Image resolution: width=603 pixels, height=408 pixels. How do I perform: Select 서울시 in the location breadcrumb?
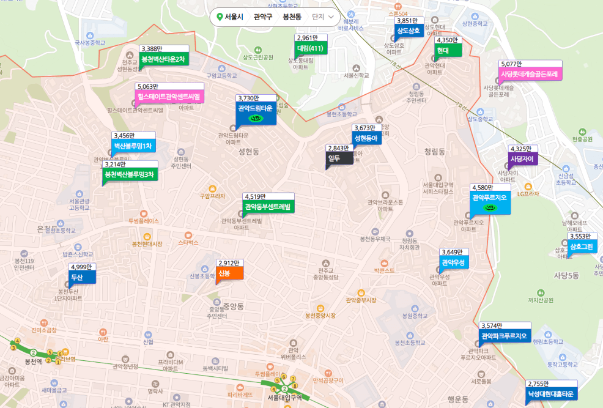[x=234, y=17]
